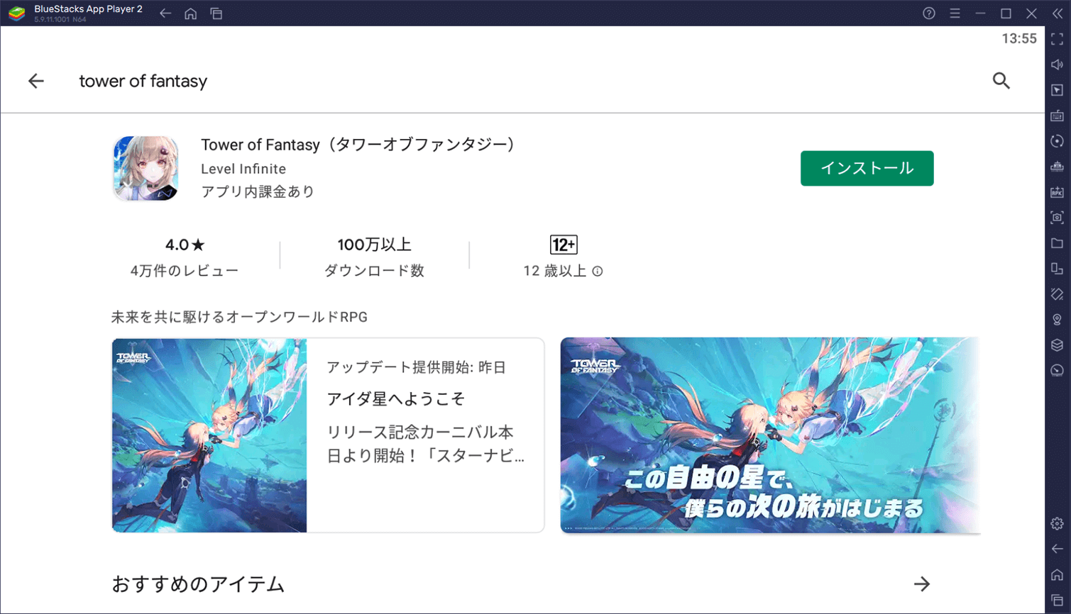Click the volume speaker icon
This screenshot has height=614, width=1071.
[x=1058, y=65]
